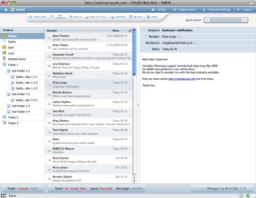The image size is (256, 198).
Task: Open Personal Settings tab
Action: pyautogui.click(x=217, y=10)
